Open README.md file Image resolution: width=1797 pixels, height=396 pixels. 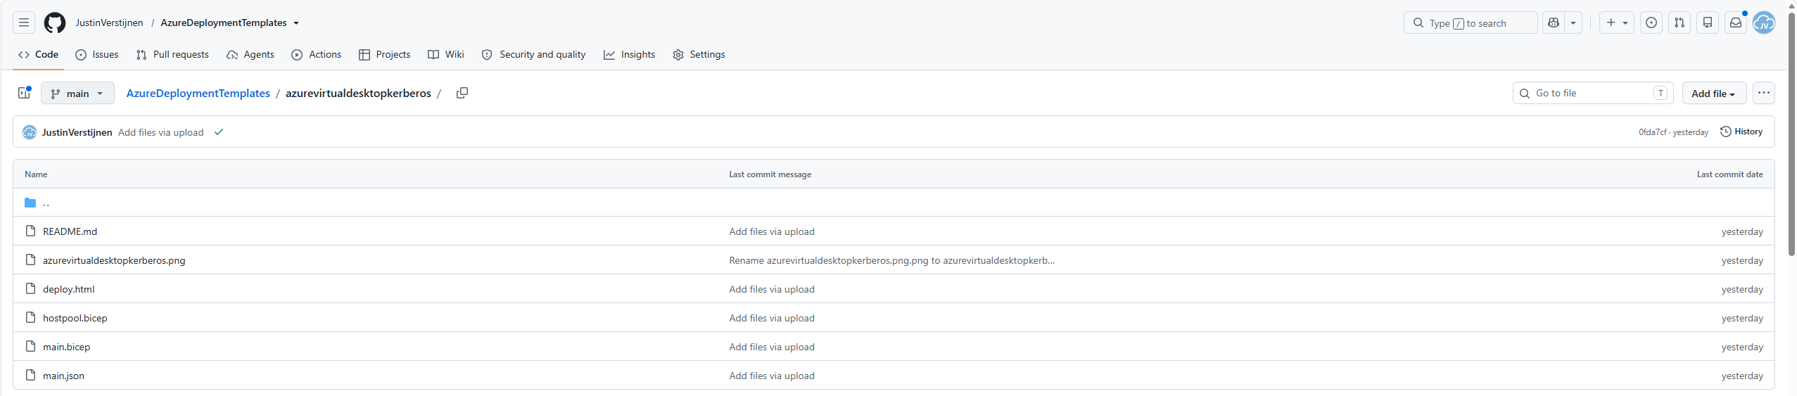(x=70, y=231)
